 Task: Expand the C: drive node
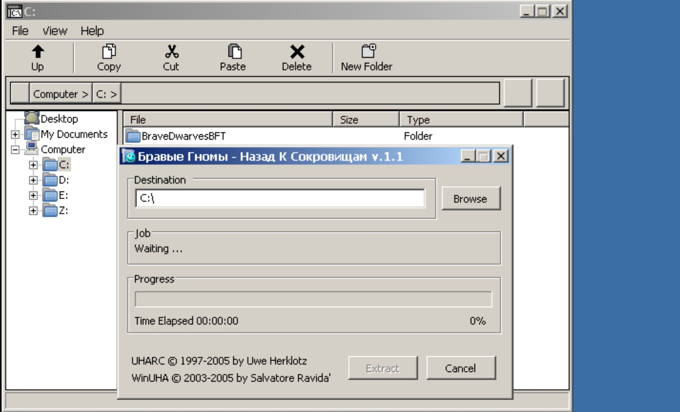click(33, 165)
